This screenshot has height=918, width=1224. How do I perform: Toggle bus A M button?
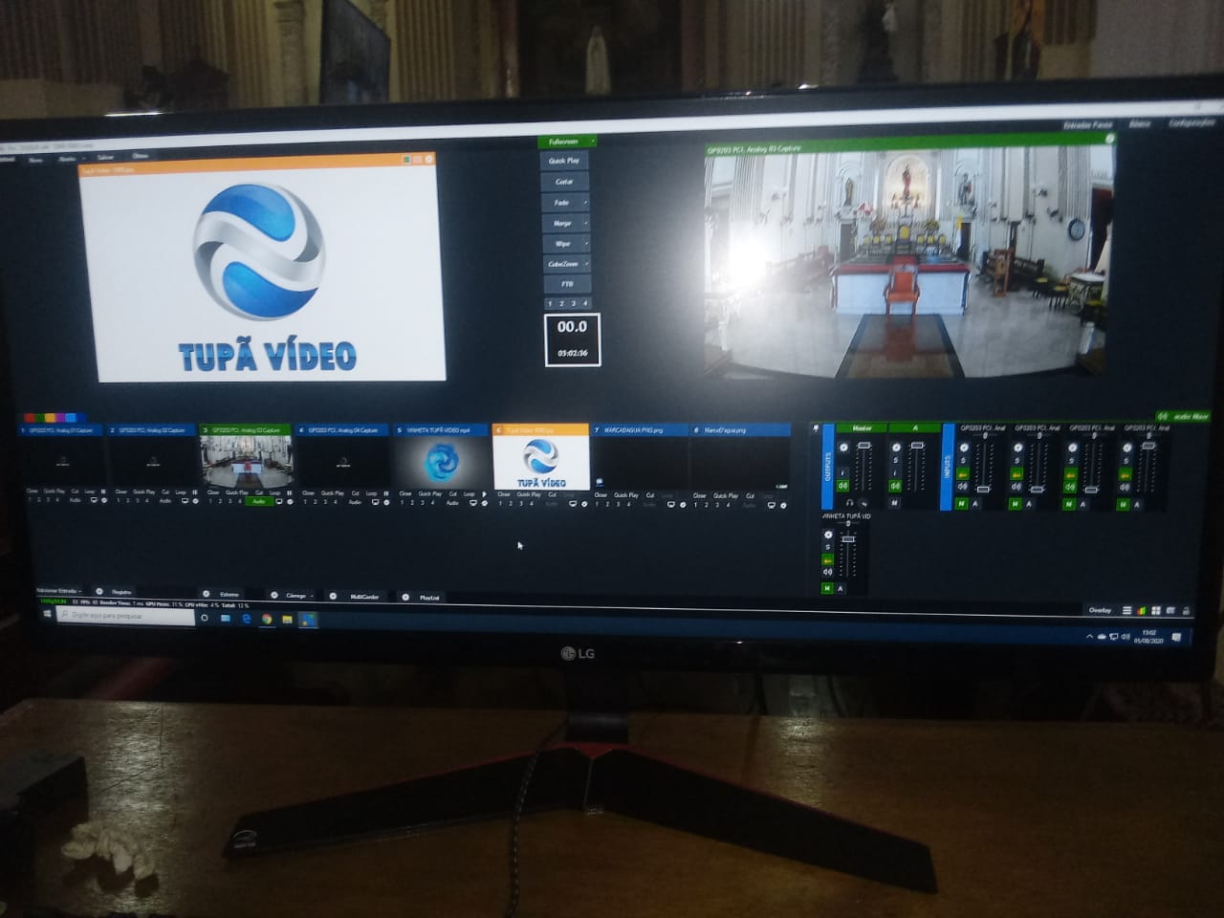[894, 503]
